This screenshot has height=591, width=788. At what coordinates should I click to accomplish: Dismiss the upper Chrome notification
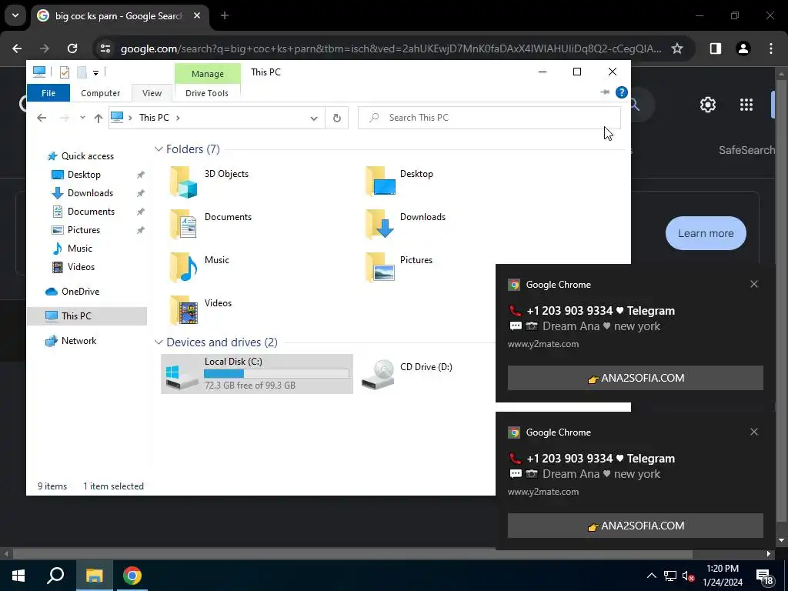click(x=754, y=284)
